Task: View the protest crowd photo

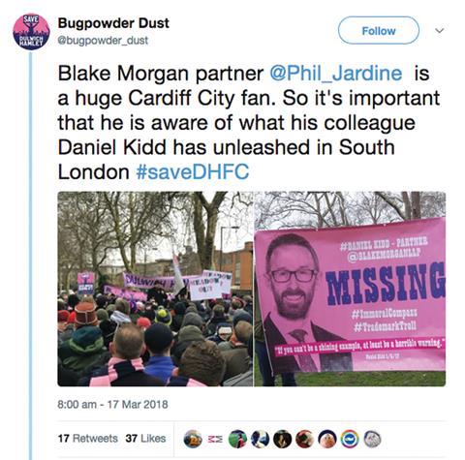Action: click(155, 289)
